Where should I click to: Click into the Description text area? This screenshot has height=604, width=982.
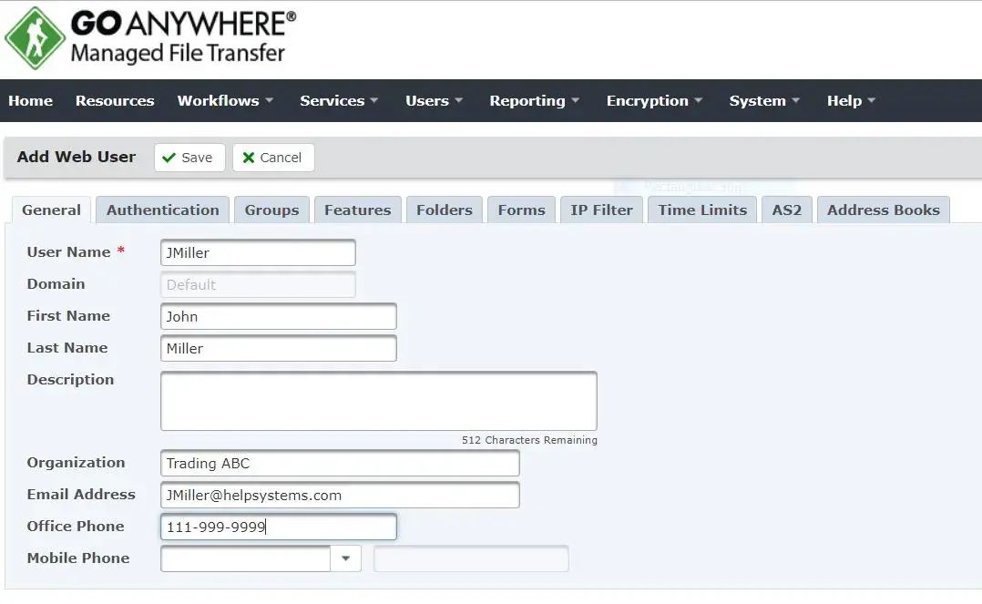(378, 401)
